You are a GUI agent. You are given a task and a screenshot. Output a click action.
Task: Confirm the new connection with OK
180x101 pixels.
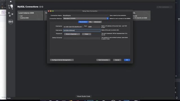point(127,60)
